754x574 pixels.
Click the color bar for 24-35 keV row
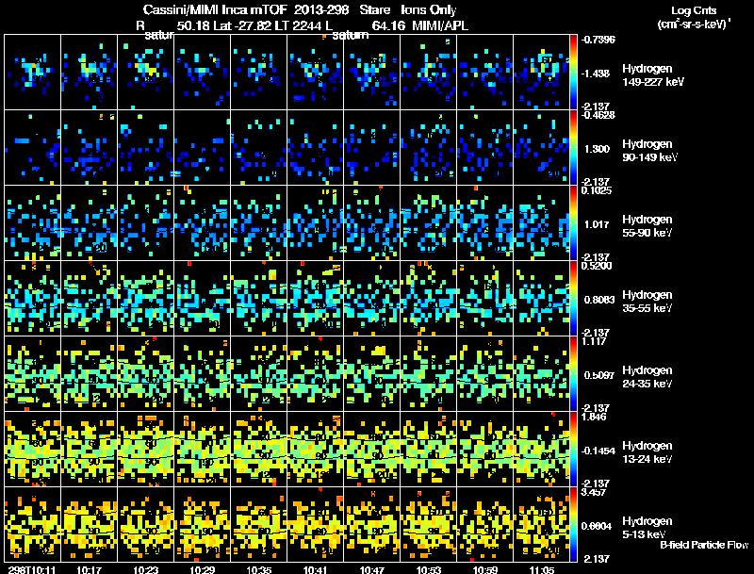(573, 373)
